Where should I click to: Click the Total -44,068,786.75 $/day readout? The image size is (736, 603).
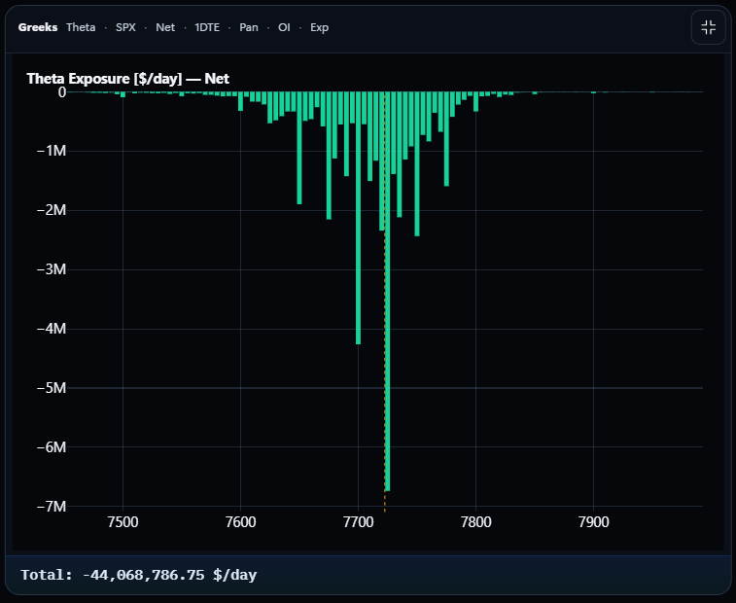(x=139, y=575)
